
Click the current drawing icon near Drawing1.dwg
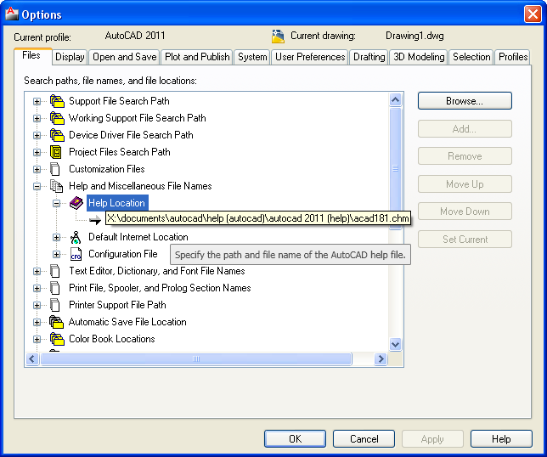[278, 37]
